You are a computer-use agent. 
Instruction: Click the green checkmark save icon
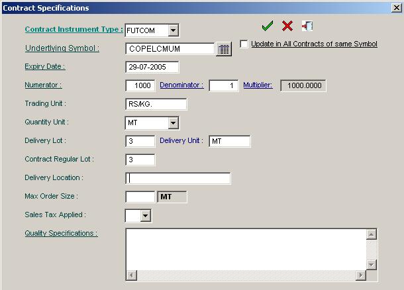[x=268, y=26]
